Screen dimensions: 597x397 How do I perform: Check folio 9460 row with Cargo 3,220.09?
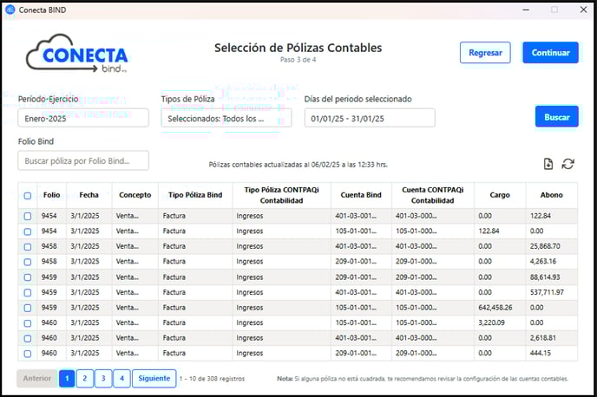point(28,322)
